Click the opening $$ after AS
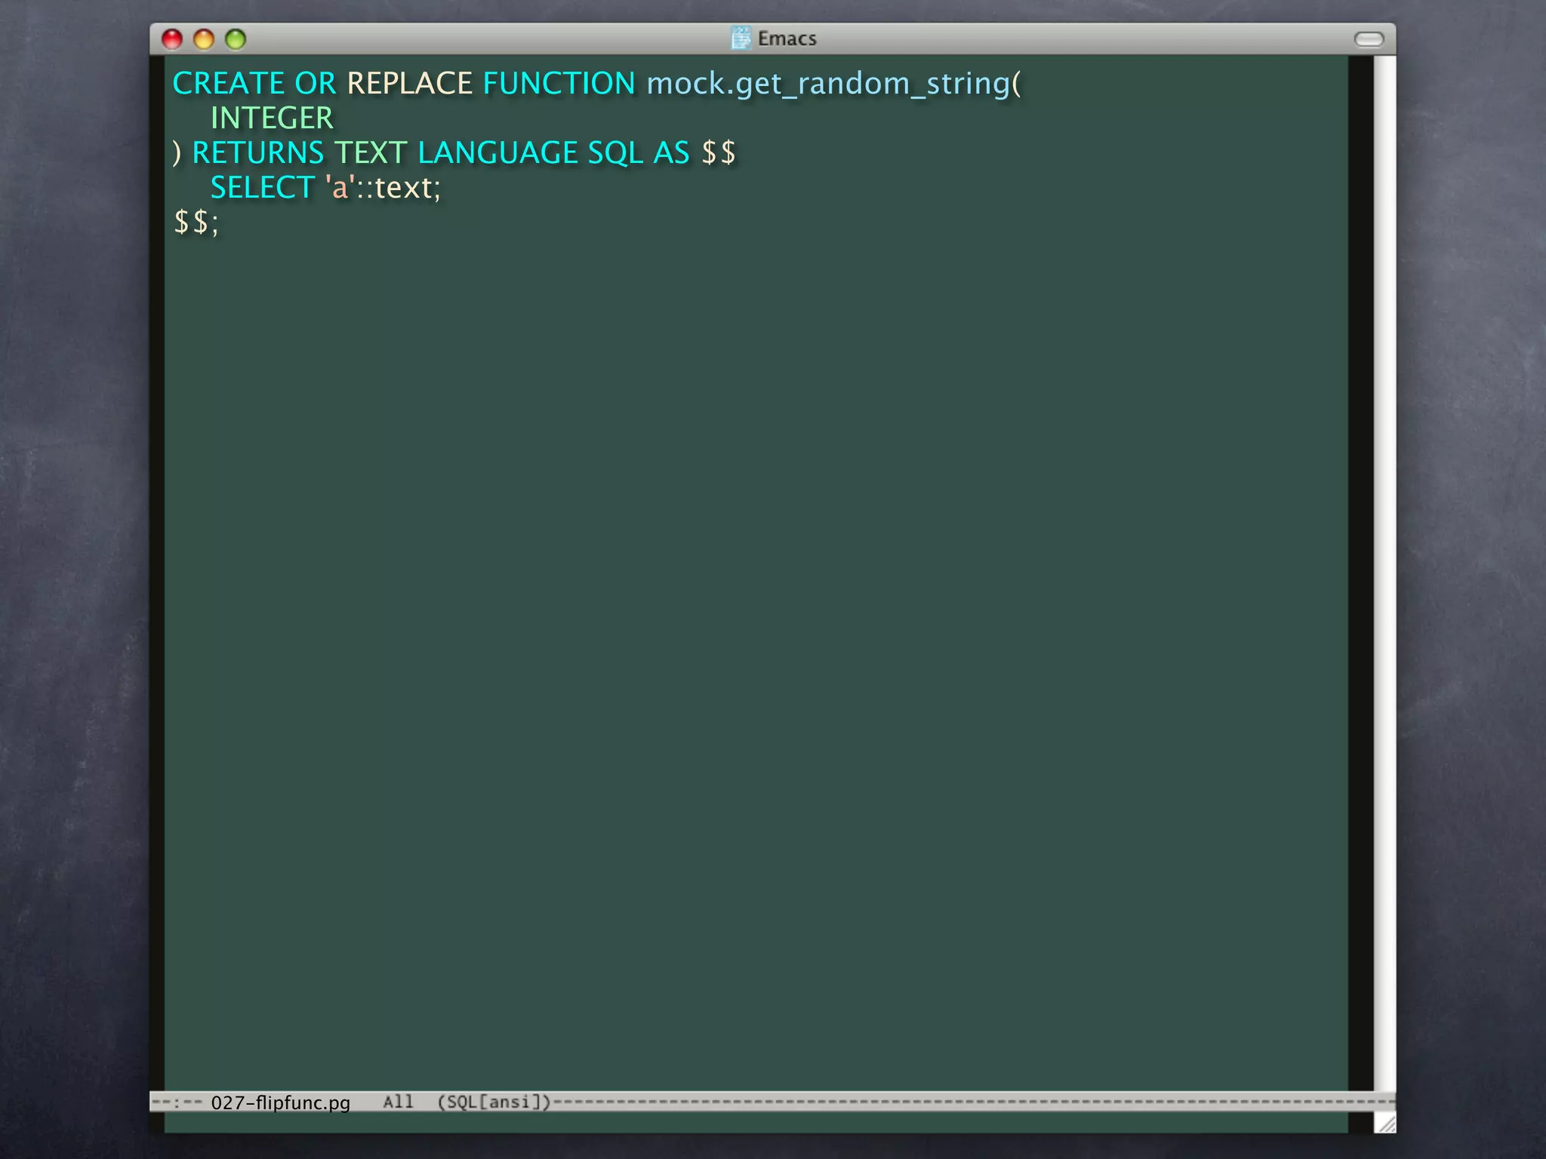The height and width of the screenshot is (1159, 1546). (719, 152)
